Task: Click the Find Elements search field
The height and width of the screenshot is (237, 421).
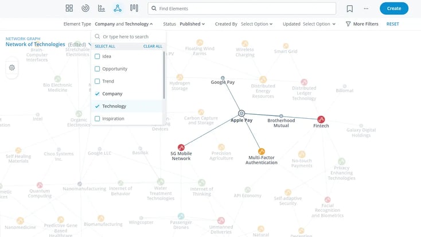Action: (x=241, y=9)
